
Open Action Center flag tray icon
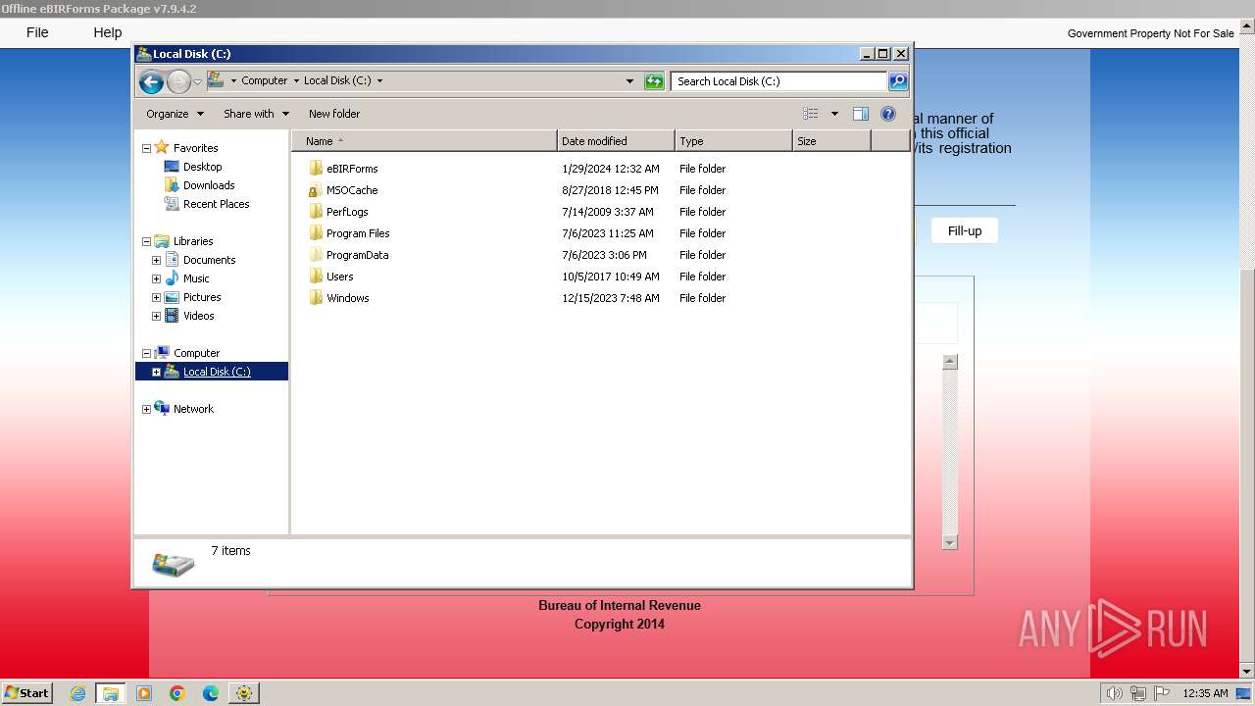tap(1163, 693)
